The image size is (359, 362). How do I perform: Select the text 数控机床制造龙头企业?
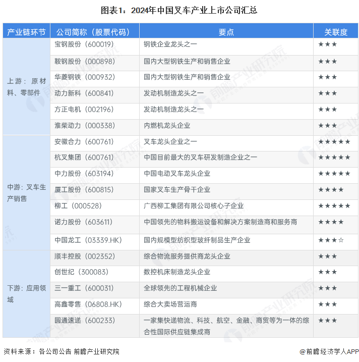177,272
